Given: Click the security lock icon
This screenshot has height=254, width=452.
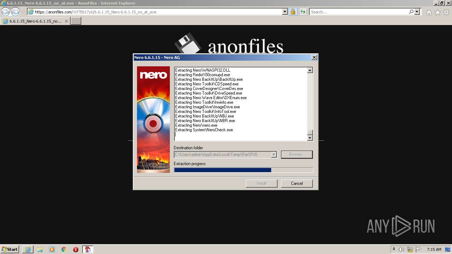Looking at the screenshot, I should click(x=293, y=12).
